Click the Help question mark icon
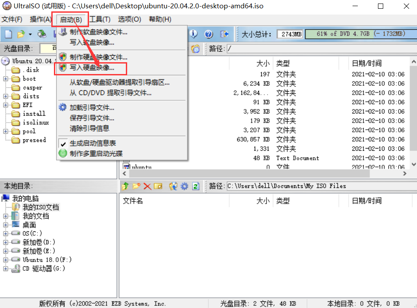This screenshot has height=308, width=417. pyautogui.click(x=209, y=34)
